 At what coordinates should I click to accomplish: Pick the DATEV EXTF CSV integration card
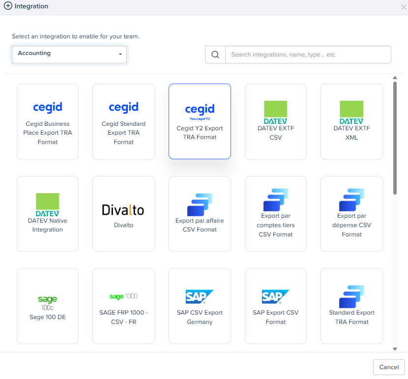[276, 121]
